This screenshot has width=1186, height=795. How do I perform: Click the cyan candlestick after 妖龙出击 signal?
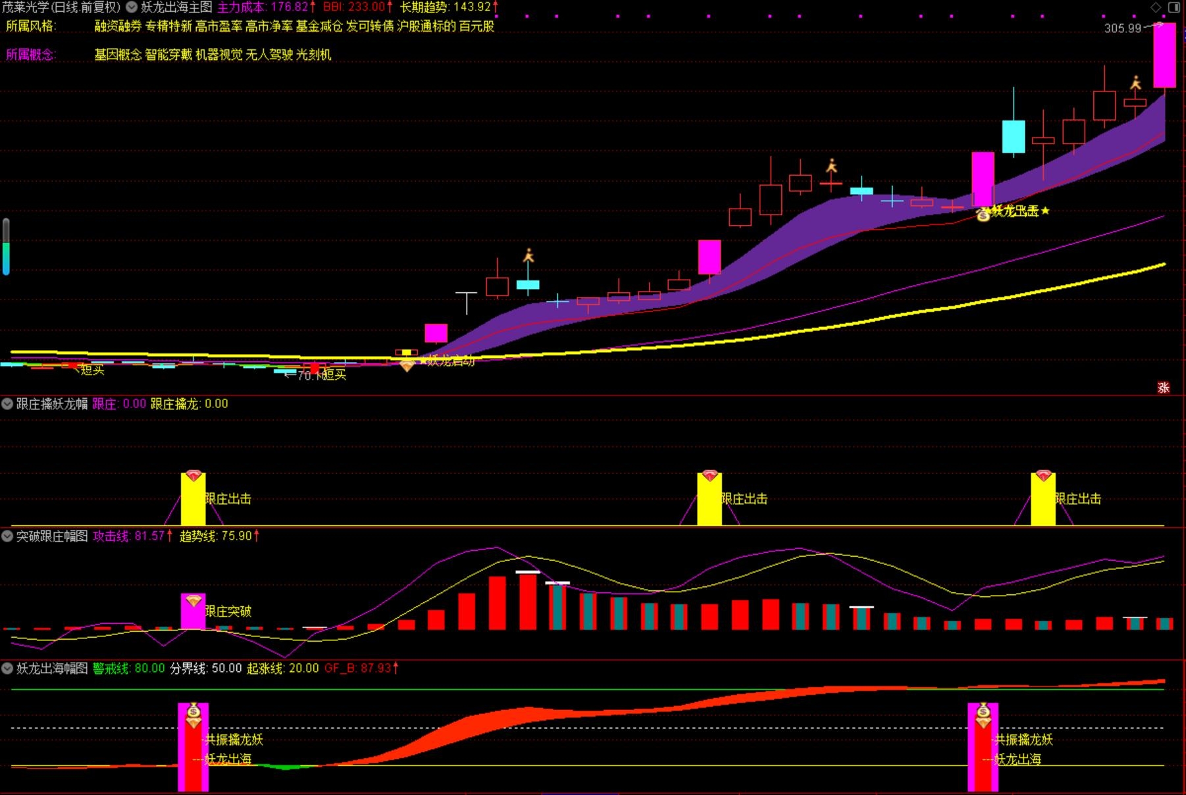pyautogui.click(x=1014, y=136)
